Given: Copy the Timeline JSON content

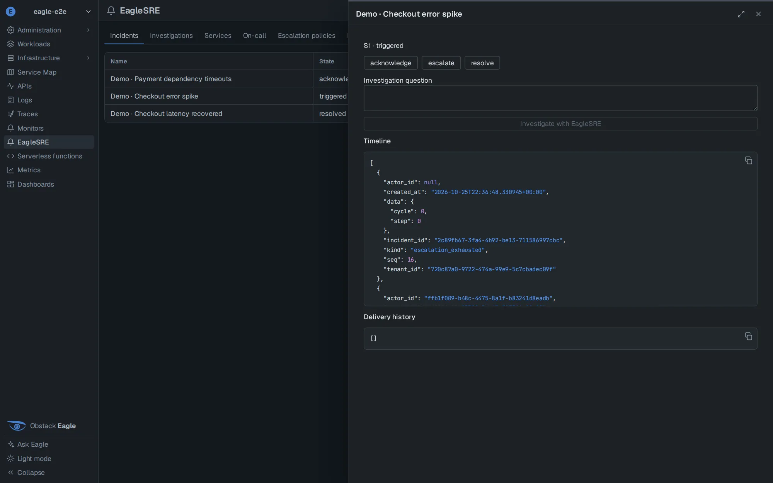Looking at the screenshot, I should [x=749, y=160].
